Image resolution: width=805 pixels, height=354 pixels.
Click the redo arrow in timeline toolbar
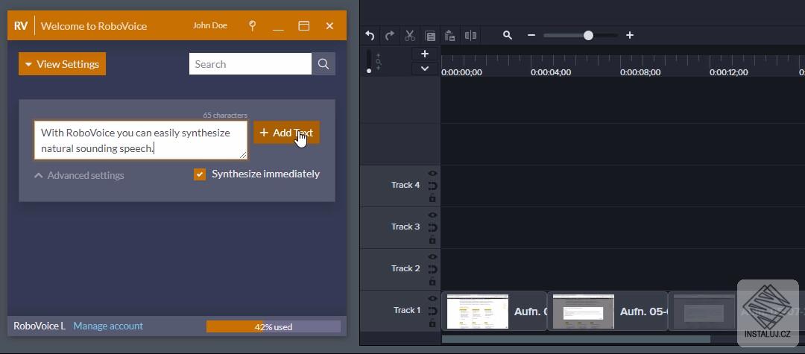(390, 36)
